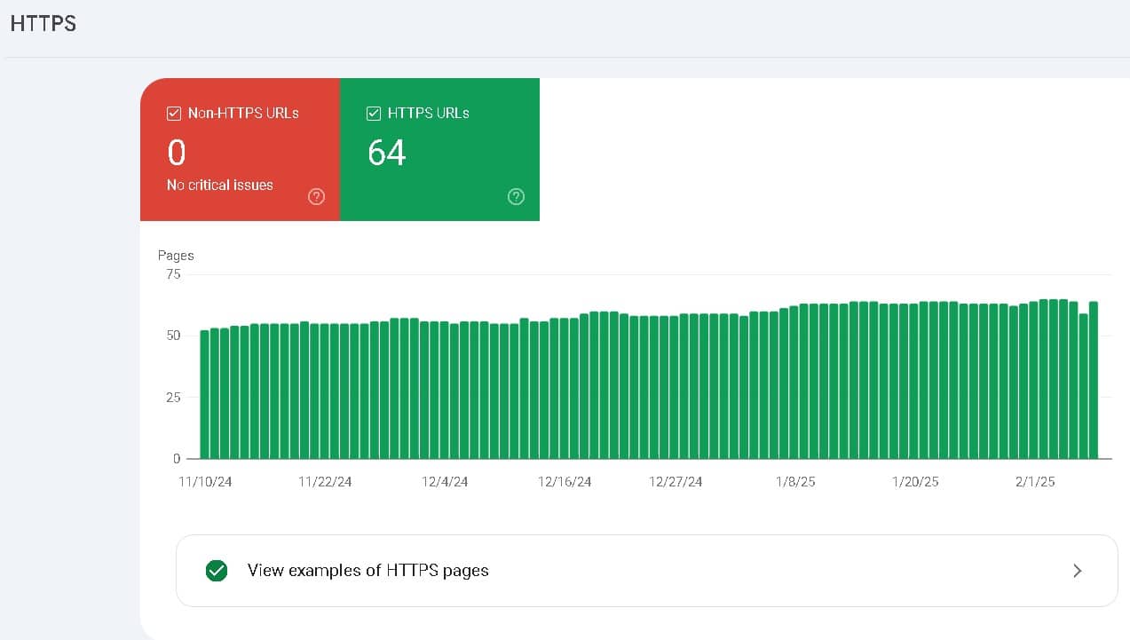Open the green HTTPS URLs status card
This screenshot has height=640, width=1130.
click(439, 149)
